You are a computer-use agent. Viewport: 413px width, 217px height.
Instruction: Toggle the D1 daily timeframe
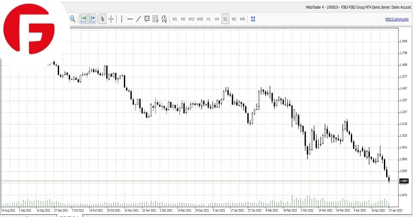pyautogui.click(x=225, y=19)
